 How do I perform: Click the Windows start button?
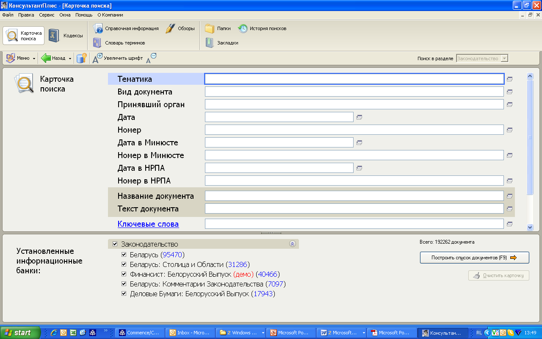point(20,333)
